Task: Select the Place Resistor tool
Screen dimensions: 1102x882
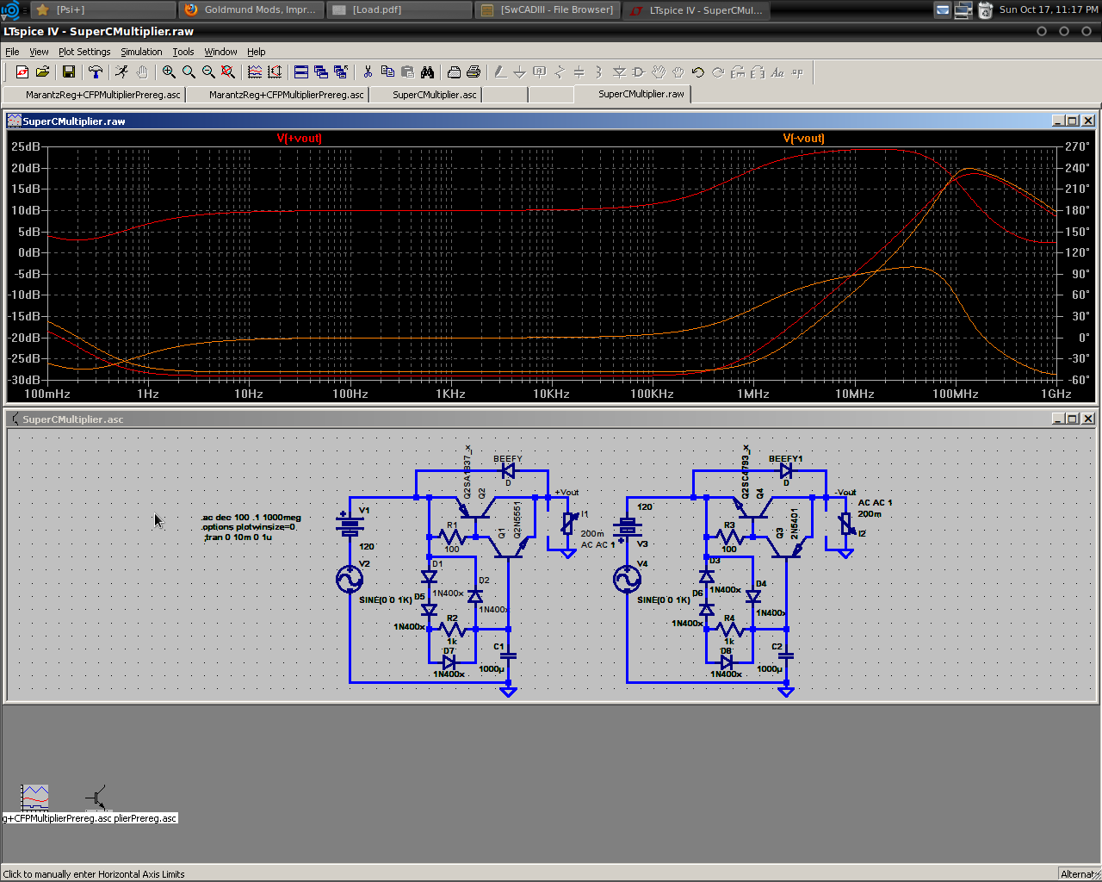Action: click(560, 72)
